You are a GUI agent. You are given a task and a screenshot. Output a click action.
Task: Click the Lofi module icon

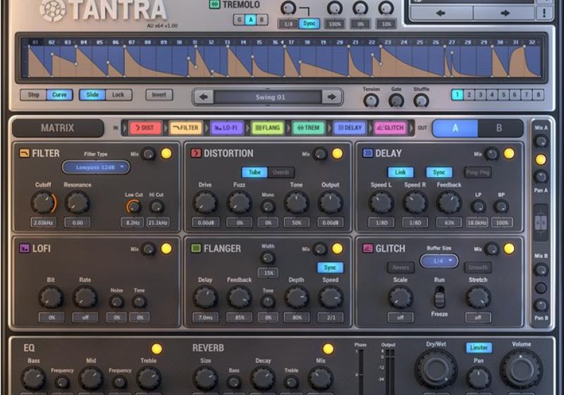pyautogui.click(x=24, y=248)
